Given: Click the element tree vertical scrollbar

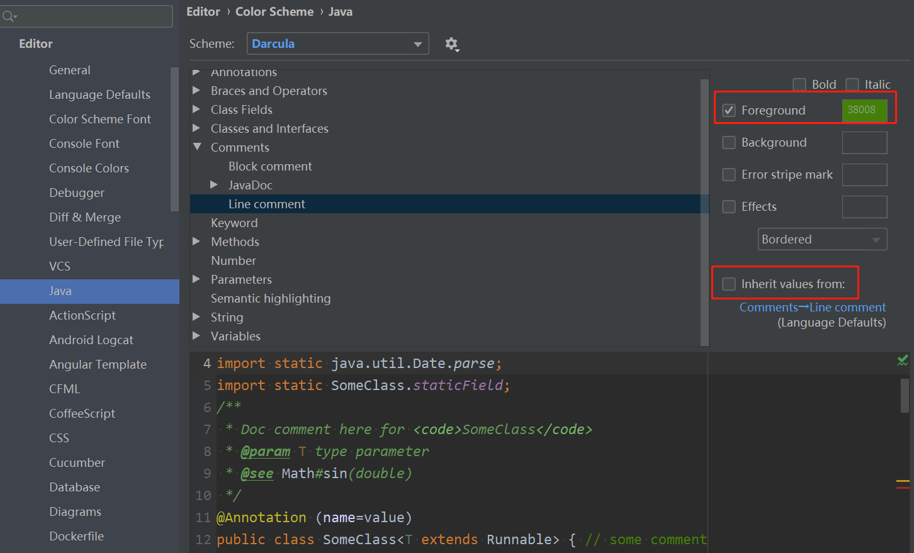Looking at the screenshot, I should click(x=705, y=211).
